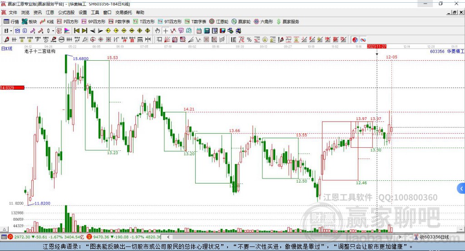Open the calculator icon
Image resolution: width=465 pixels, height=251 pixels.
[x=207, y=31]
